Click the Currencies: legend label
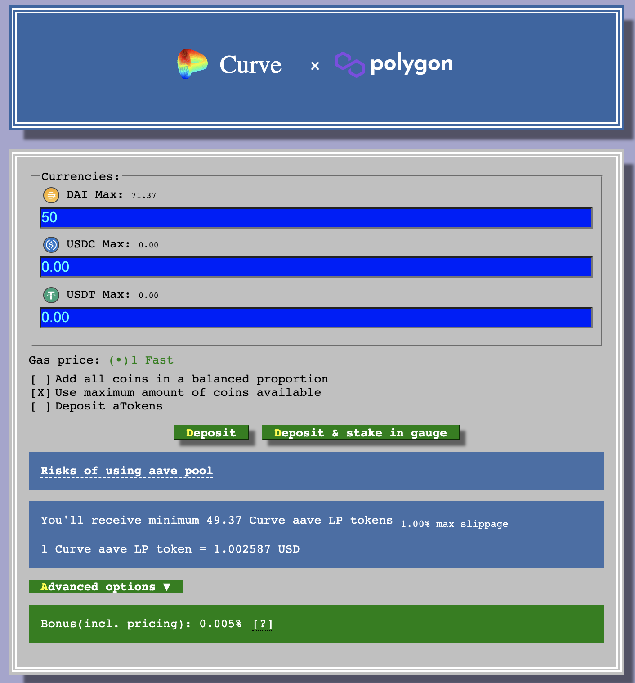 coord(80,176)
